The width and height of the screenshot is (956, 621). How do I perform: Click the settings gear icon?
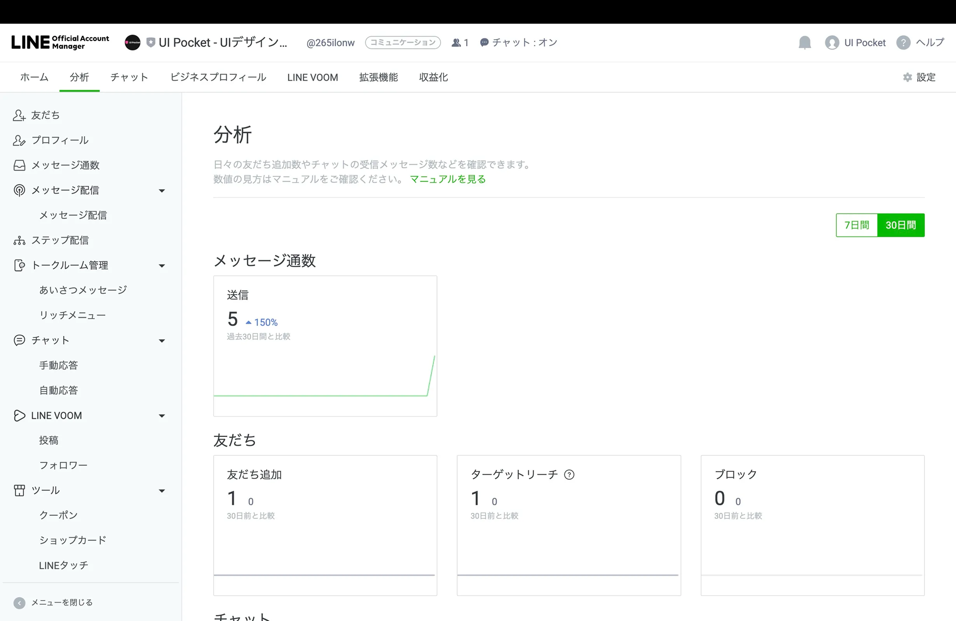click(907, 77)
